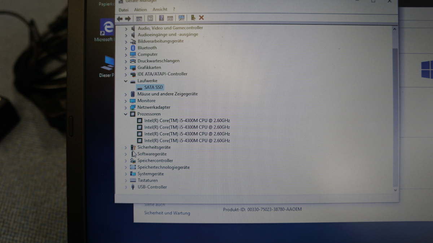
Task: Expand the Speichercontroller node
Action: [x=126, y=161]
